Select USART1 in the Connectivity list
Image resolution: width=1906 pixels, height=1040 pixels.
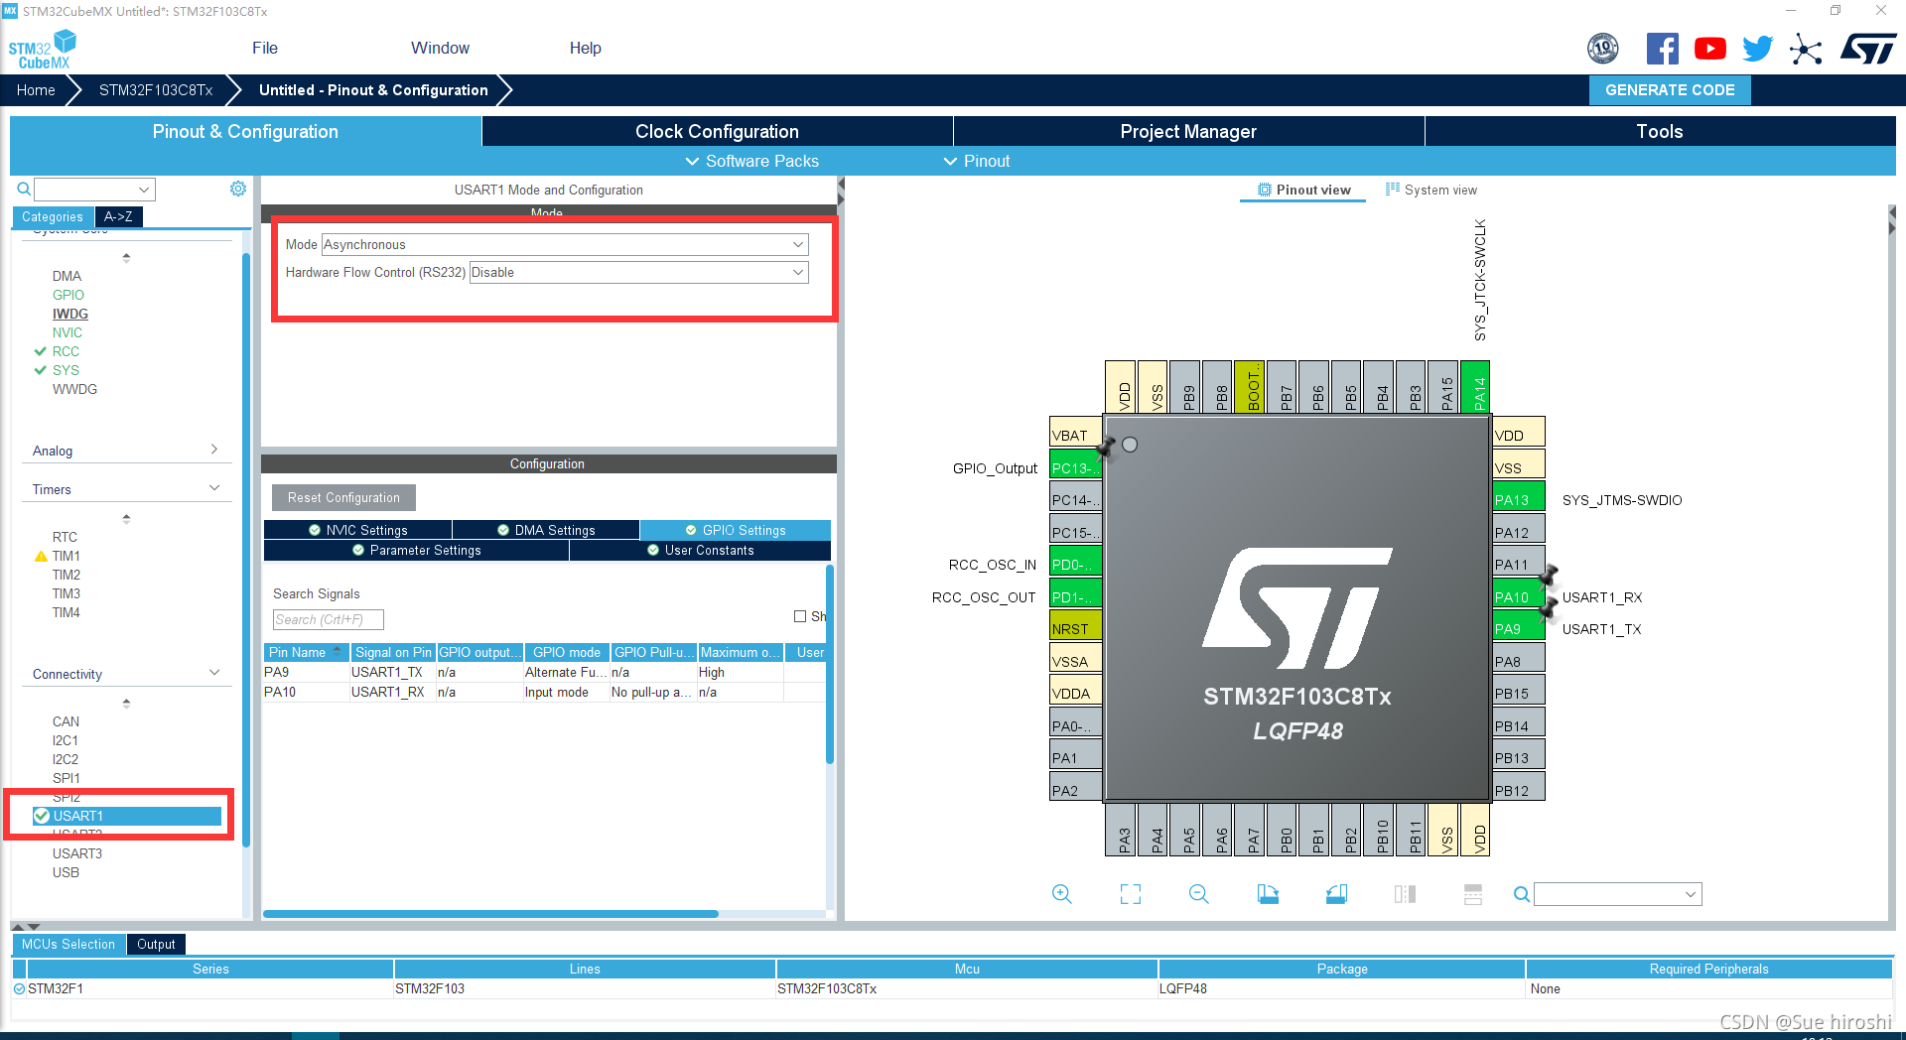tap(126, 816)
